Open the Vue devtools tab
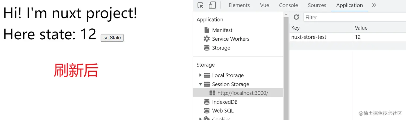The height and width of the screenshot is (120, 406). (x=264, y=5)
